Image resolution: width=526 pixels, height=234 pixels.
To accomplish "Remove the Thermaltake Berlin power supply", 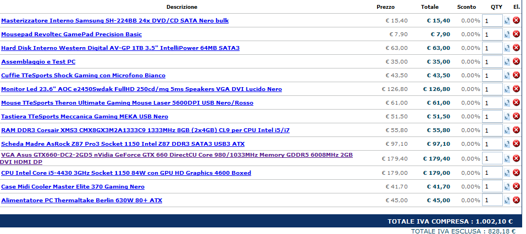I will 516,200.
